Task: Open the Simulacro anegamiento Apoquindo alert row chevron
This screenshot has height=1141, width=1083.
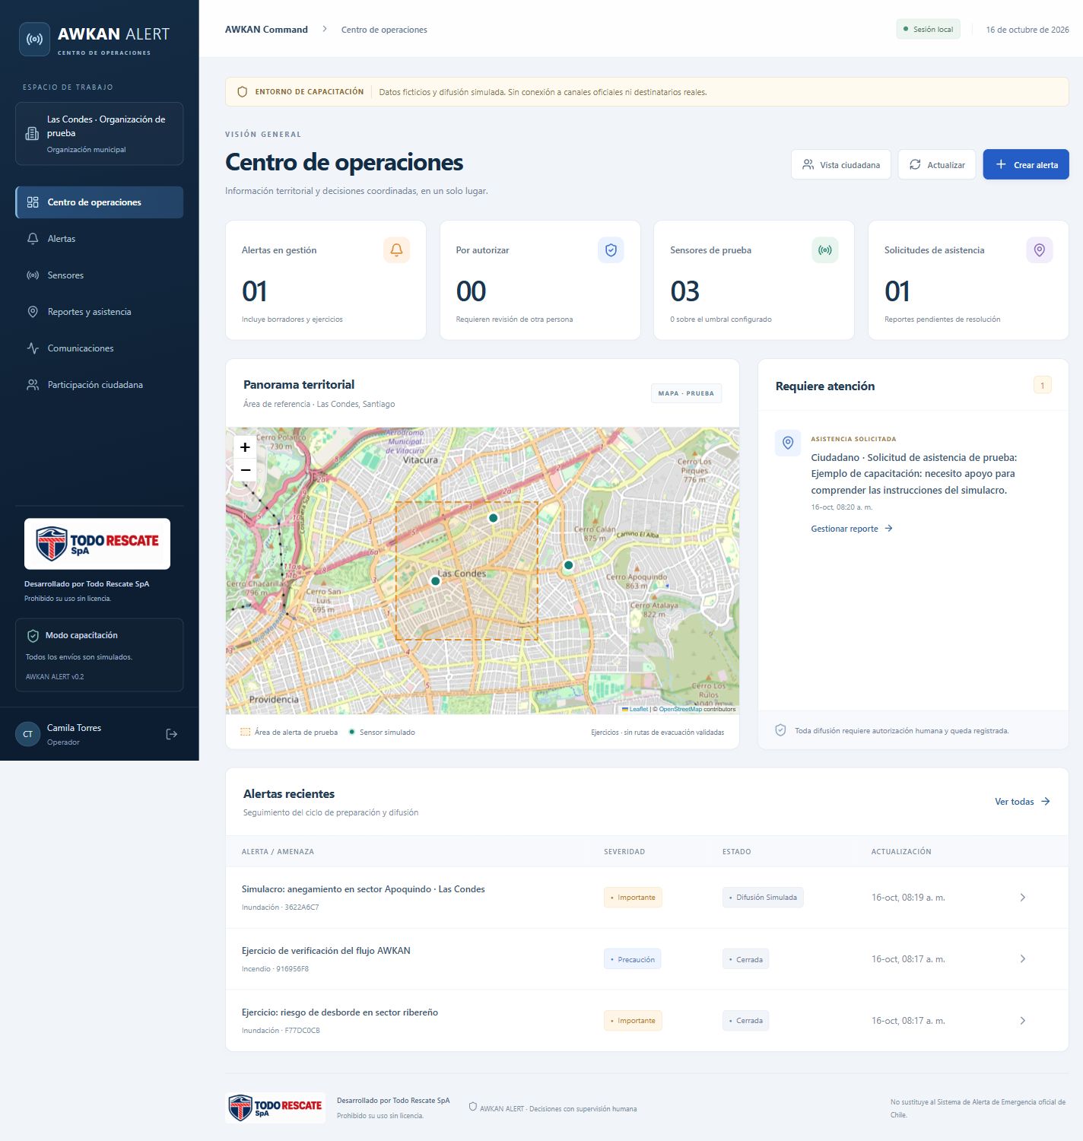Action: click(1023, 898)
